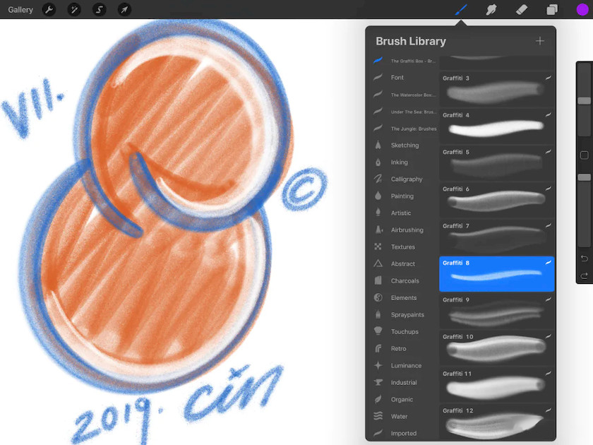Activate the Selection tool
The height and width of the screenshot is (445, 593).
(x=99, y=10)
